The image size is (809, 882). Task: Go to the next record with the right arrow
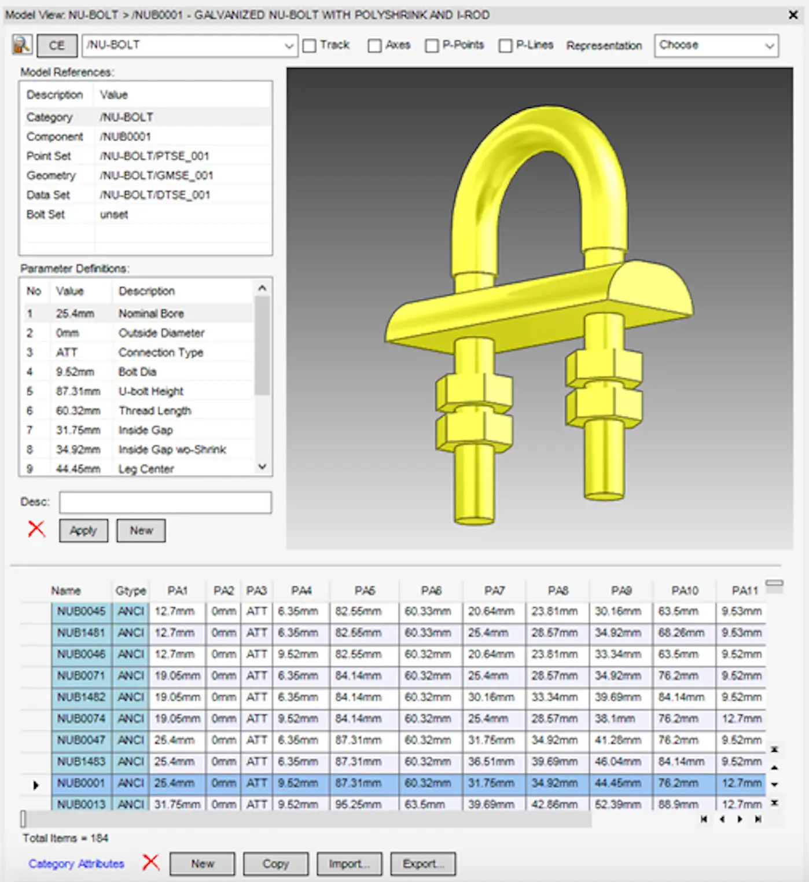739,819
